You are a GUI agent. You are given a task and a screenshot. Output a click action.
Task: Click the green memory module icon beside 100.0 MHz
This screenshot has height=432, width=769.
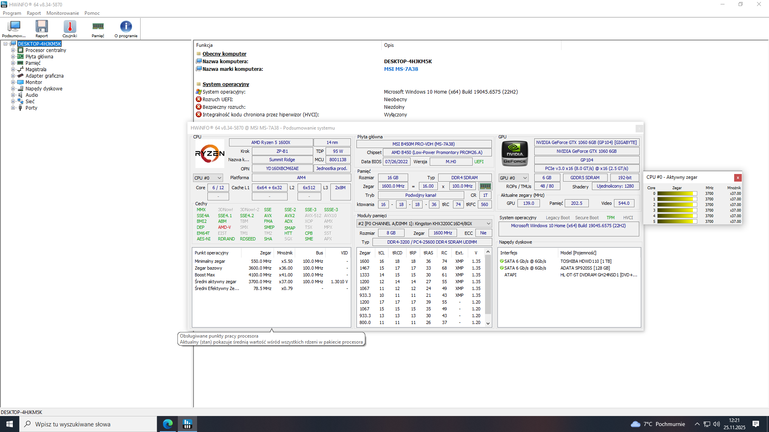pyautogui.click(x=485, y=186)
